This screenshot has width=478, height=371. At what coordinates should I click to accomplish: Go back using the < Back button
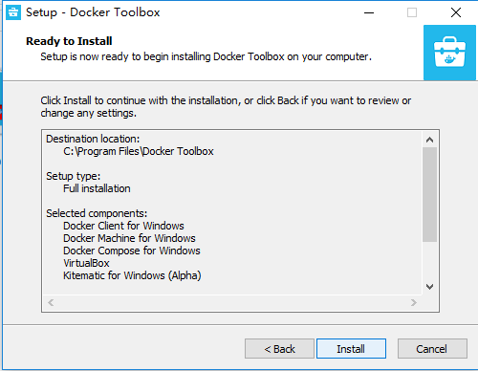(x=279, y=349)
